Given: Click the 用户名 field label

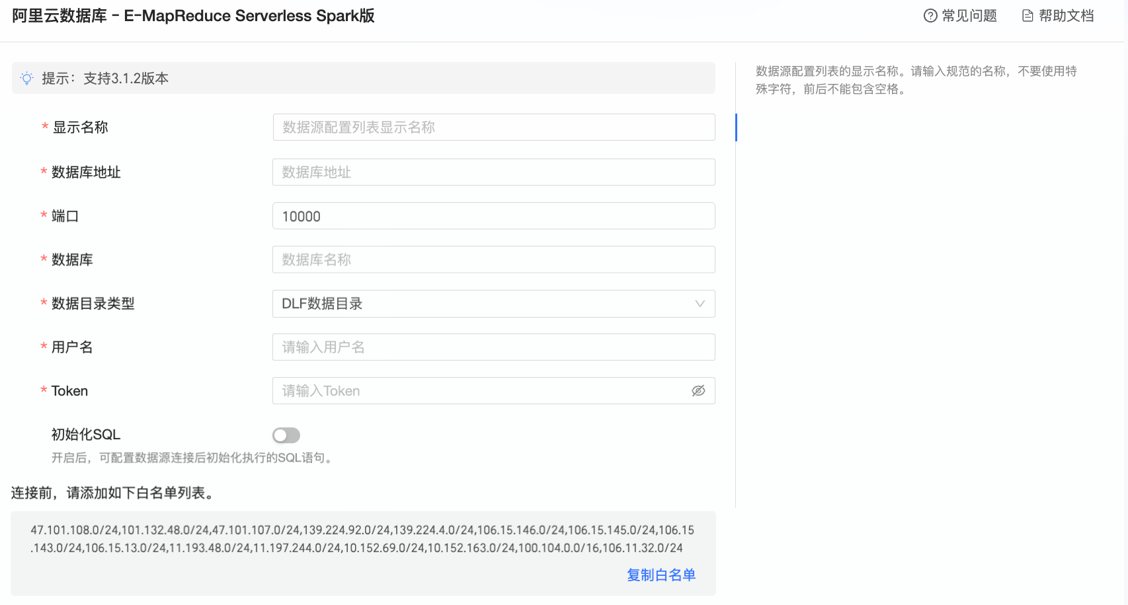Looking at the screenshot, I should click(72, 347).
